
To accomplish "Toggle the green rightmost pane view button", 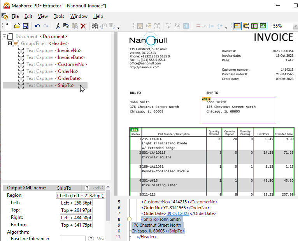I will (x=263, y=26).
